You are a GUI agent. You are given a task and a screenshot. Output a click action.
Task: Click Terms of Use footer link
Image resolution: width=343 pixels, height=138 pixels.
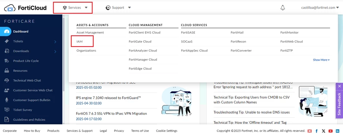(140, 131)
